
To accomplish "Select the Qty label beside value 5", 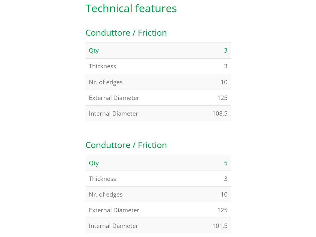I will [94, 163].
